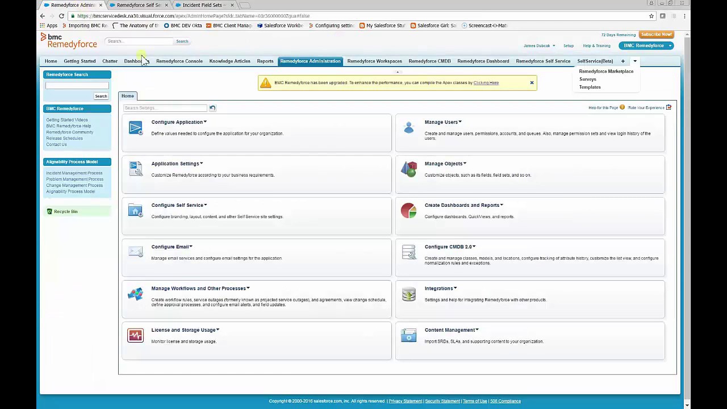Open the BMC Remedyforce app menu dropdown
This screenshot has height=409, width=727.
coord(670,45)
